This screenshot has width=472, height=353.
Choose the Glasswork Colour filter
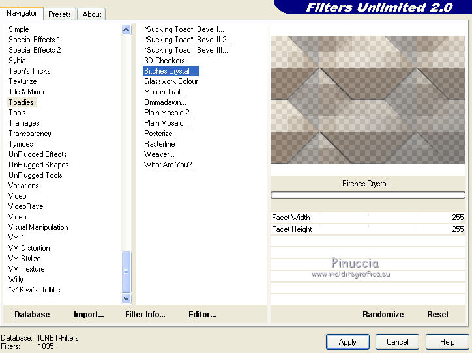(x=171, y=81)
